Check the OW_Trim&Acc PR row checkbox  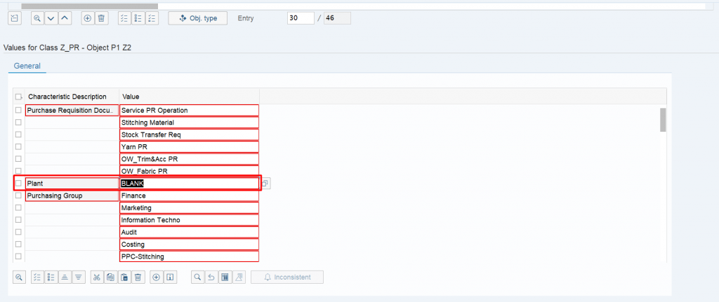18,159
